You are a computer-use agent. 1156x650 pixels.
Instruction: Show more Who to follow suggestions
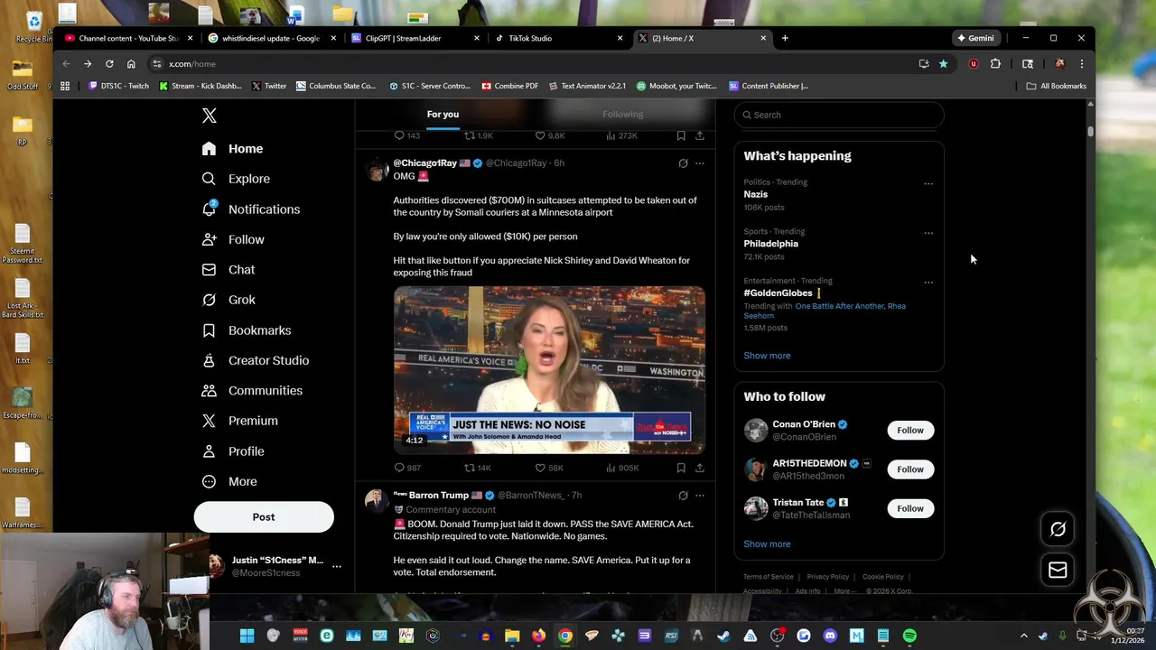click(x=767, y=544)
